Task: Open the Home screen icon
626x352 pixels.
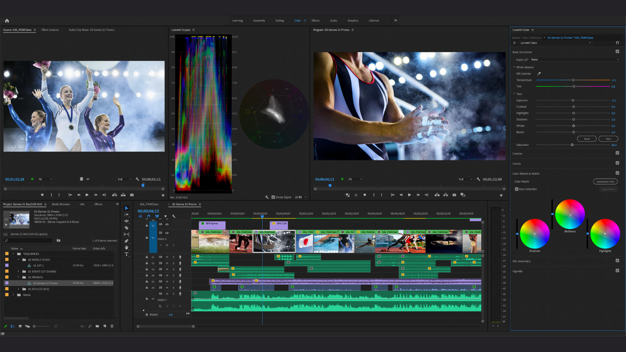Action: pyautogui.click(x=7, y=21)
